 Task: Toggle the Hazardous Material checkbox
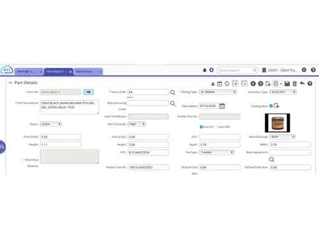pyautogui.click(x=22, y=159)
